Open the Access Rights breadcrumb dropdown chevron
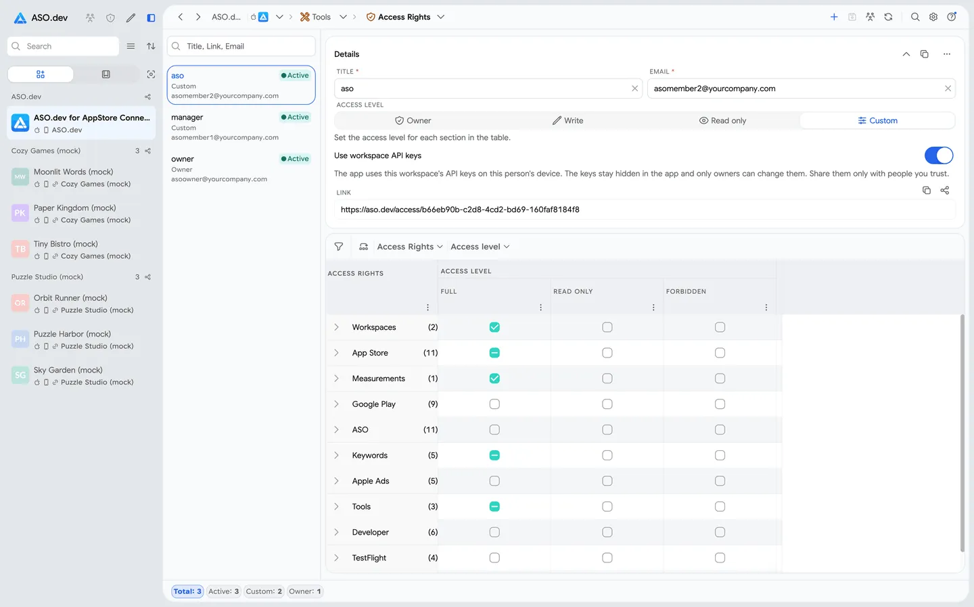The height and width of the screenshot is (607, 974). coord(441,17)
